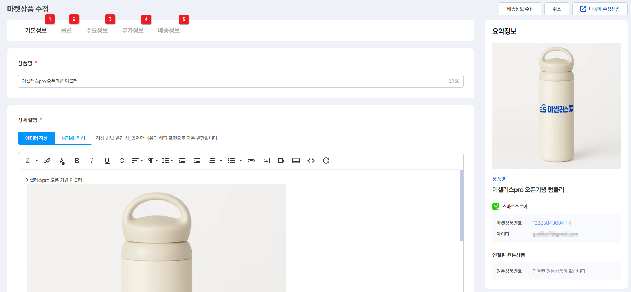Apply strikethrough formatting
This screenshot has height=292, width=631.
click(x=122, y=161)
